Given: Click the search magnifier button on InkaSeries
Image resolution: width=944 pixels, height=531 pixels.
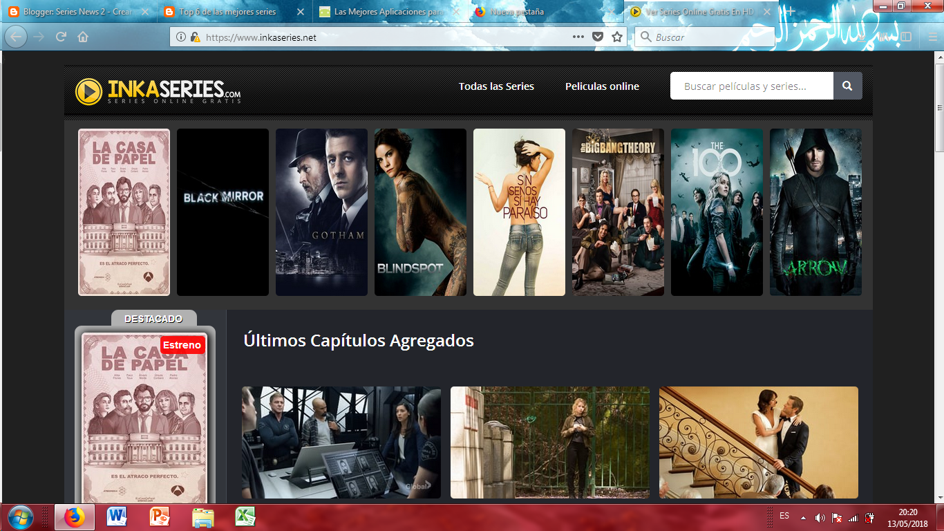Looking at the screenshot, I should (847, 86).
